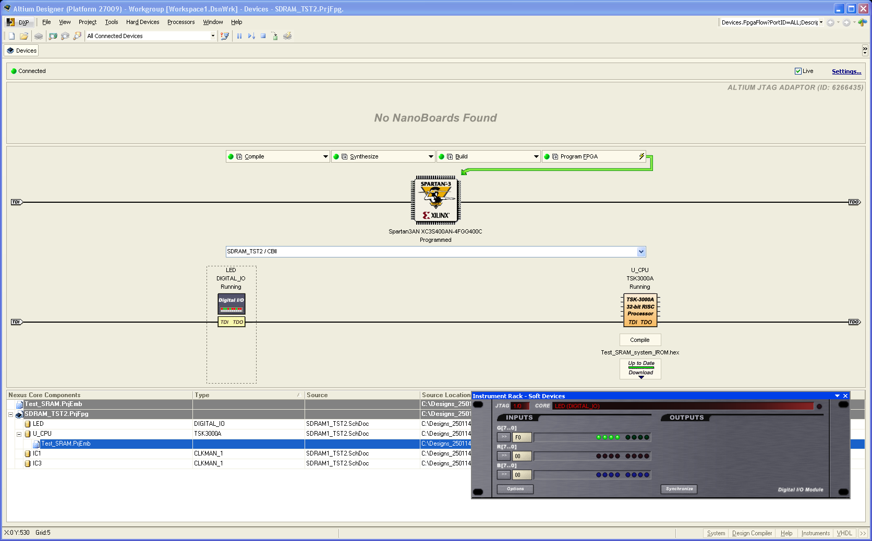Click the flow reset icon beside device dropdown
Screen dimensions: 872x541
225,36
